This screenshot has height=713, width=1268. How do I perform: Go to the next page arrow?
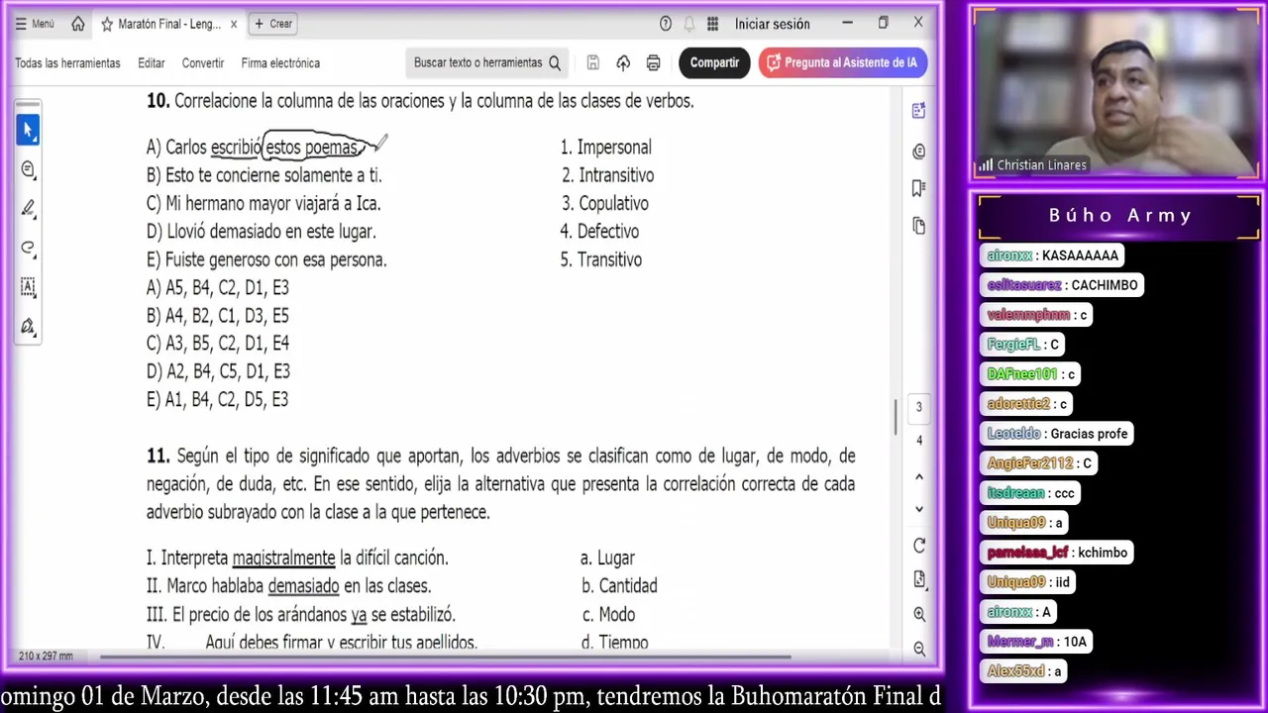[918, 509]
